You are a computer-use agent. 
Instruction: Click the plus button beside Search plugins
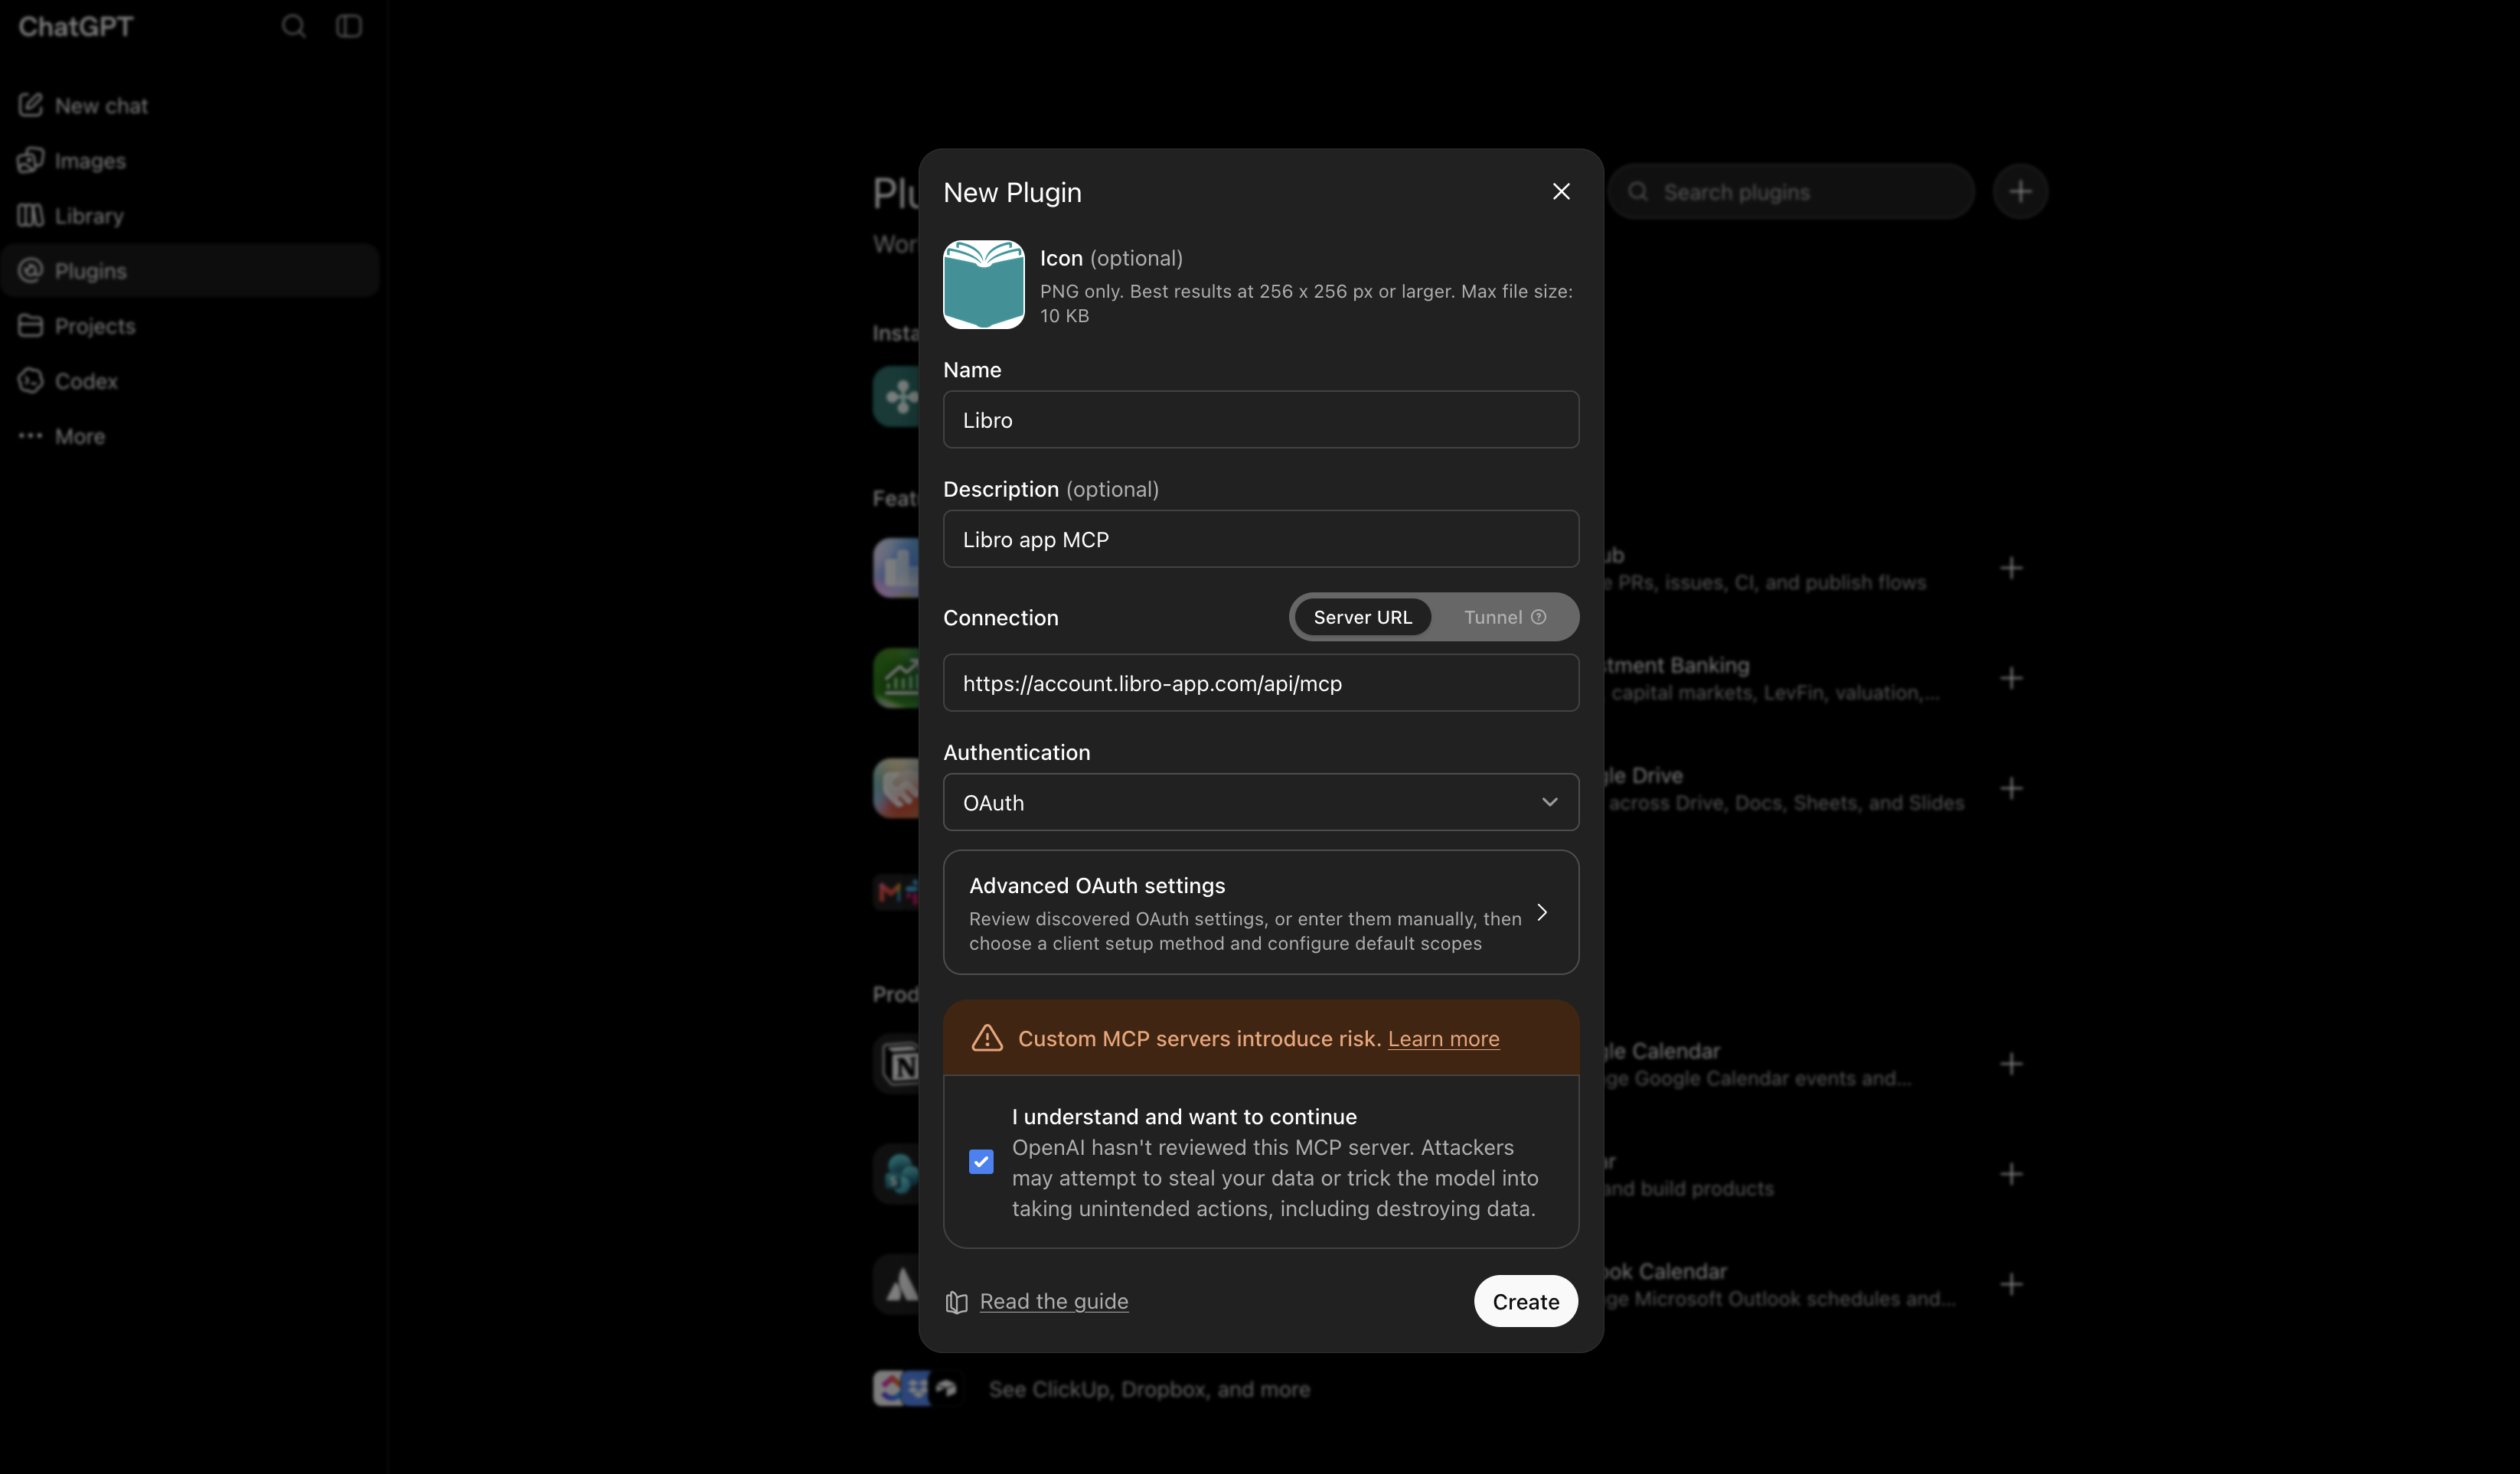point(2020,191)
